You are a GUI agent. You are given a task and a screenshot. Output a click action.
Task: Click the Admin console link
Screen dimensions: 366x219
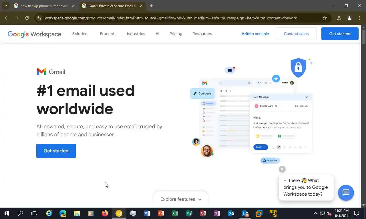(x=255, y=34)
